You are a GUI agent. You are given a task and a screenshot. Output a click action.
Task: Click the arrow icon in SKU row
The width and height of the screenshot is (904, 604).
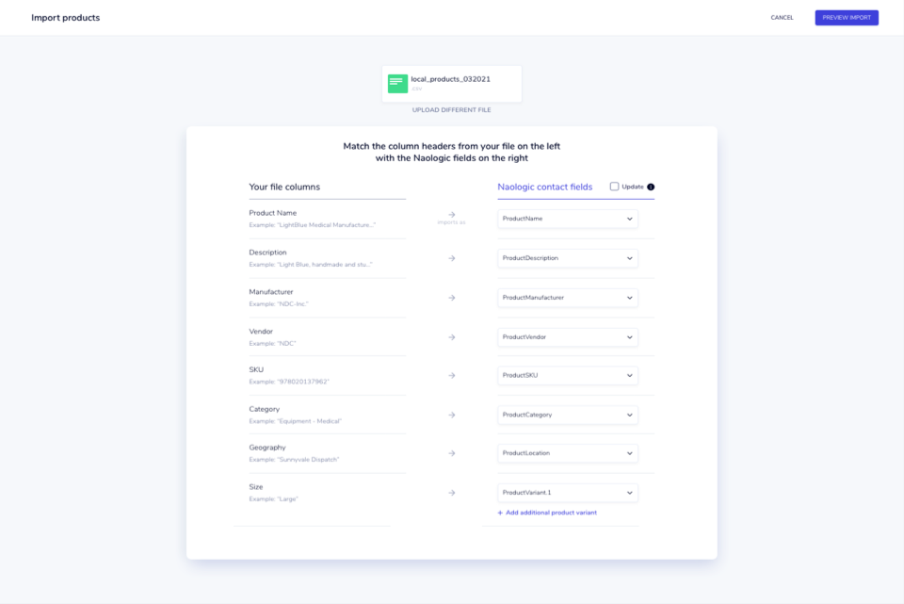tap(452, 375)
